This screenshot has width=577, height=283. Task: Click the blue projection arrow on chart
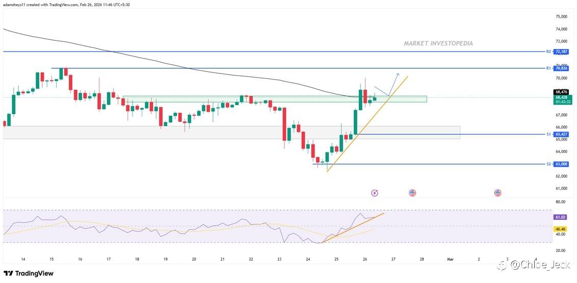pos(386,85)
